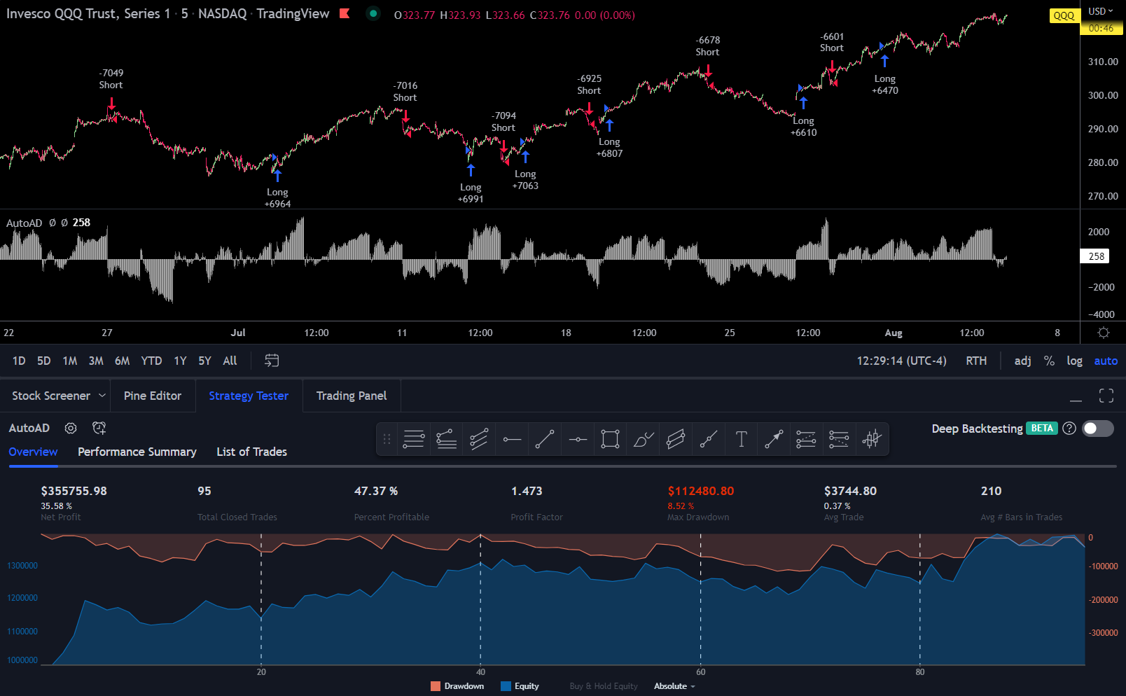The height and width of the screenshot is (696, 1126).
Task: Click the Net Profit value $355755.98
Action: click(74, 491)
